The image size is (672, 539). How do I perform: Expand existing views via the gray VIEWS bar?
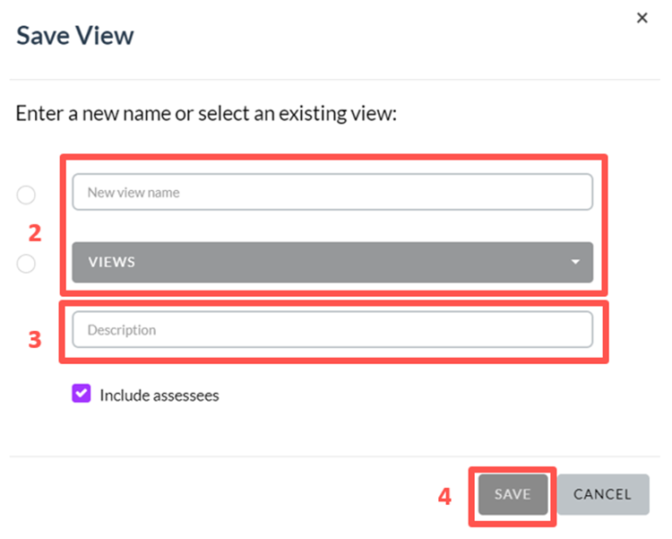coord(332,262)
